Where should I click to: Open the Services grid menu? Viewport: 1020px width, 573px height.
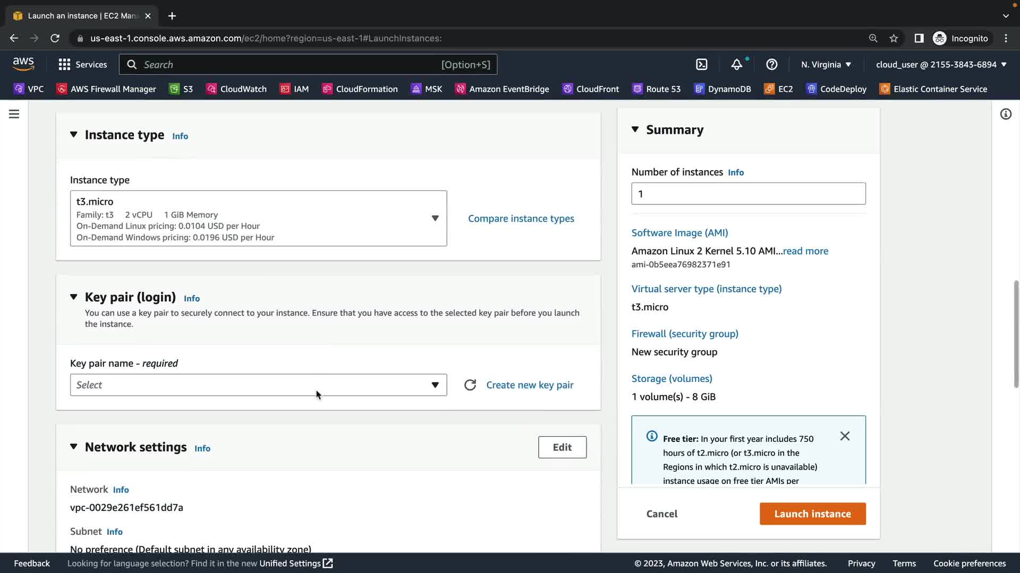click(x=83, y=65)
